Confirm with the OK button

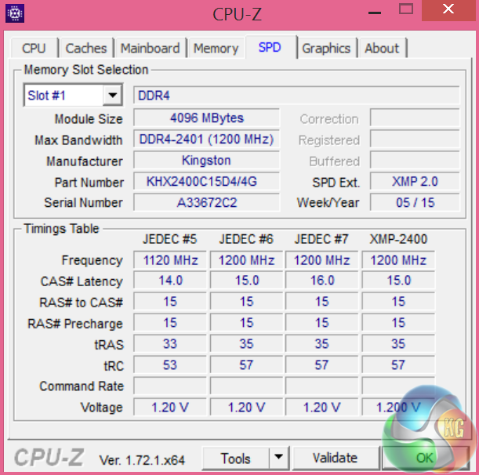pyautogui.click(x=425, y=459)
